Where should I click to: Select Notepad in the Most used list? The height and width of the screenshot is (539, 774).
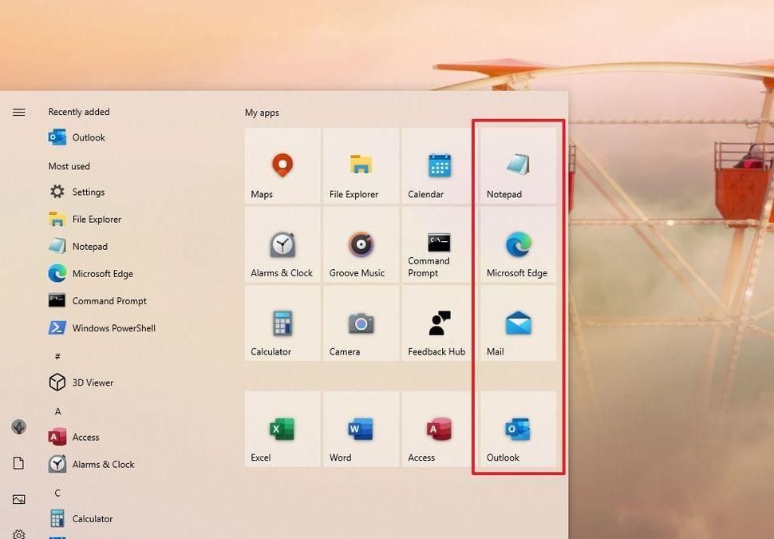(x=88, y=246)
